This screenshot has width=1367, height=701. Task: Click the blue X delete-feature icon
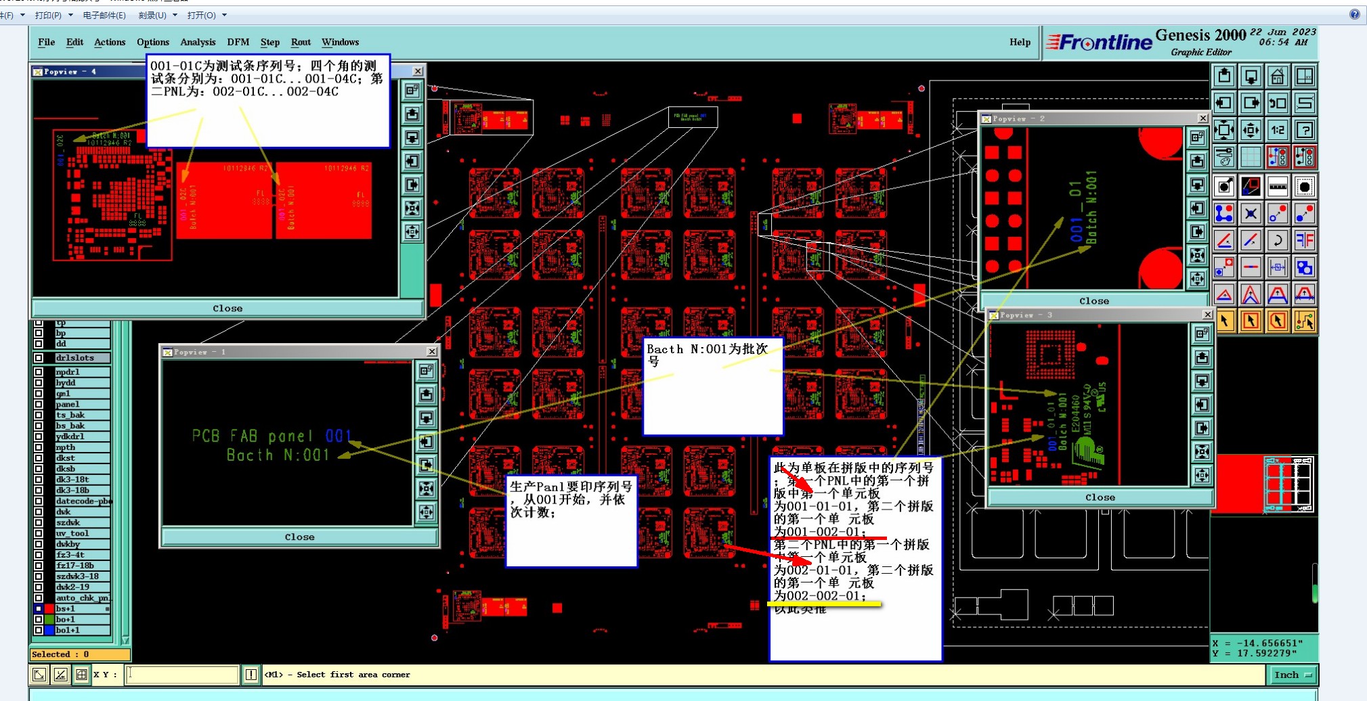click(1251, 213)
